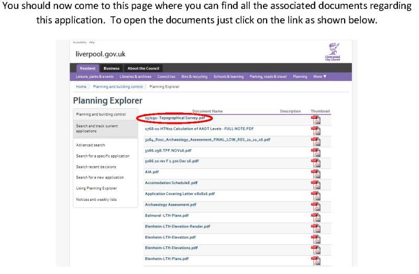This screenshot has width=419, height=274.
Task: Click PDF icon beside AADT Levels document
Action: click(316, 131)
